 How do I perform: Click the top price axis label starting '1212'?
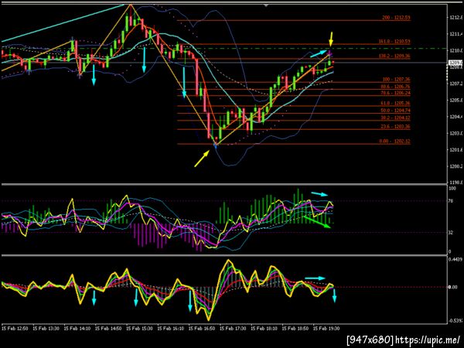[455, 17]
